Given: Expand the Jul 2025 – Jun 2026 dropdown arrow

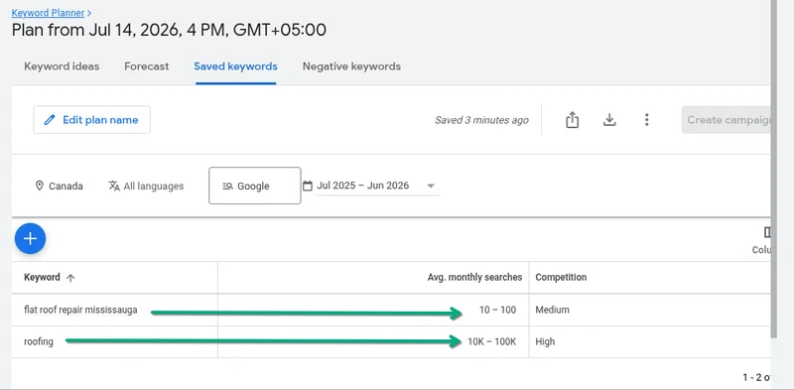Looking at the screenshot, I should coord(431,186).
